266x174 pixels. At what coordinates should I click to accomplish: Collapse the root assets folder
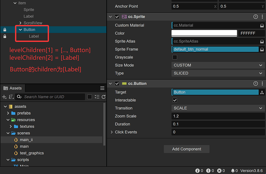point(5,106)
